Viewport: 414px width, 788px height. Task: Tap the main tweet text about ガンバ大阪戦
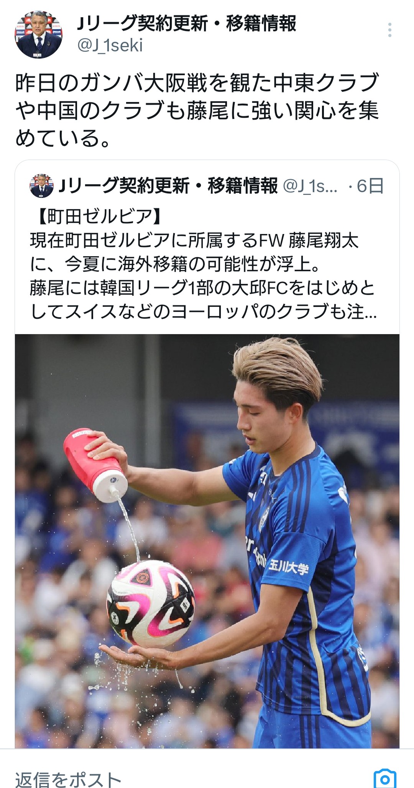197,110
